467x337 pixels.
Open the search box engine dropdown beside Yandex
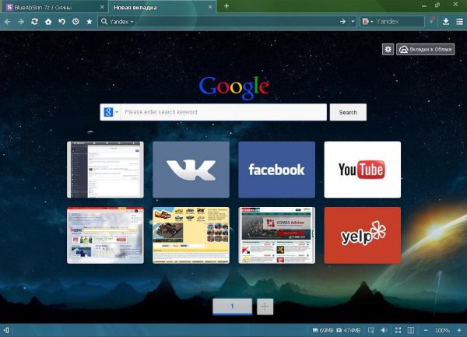[x=368, y=22]
